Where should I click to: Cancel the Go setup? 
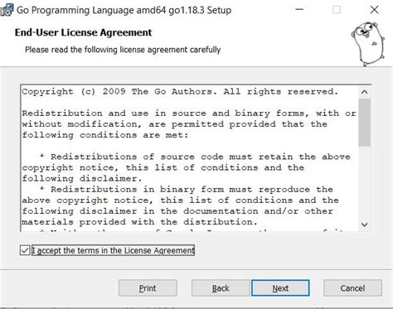352,288
